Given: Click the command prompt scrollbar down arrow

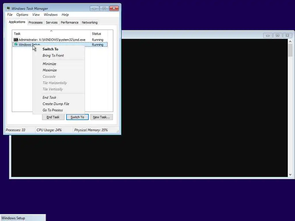Looking at the screenshot, I should click(290, 175).
